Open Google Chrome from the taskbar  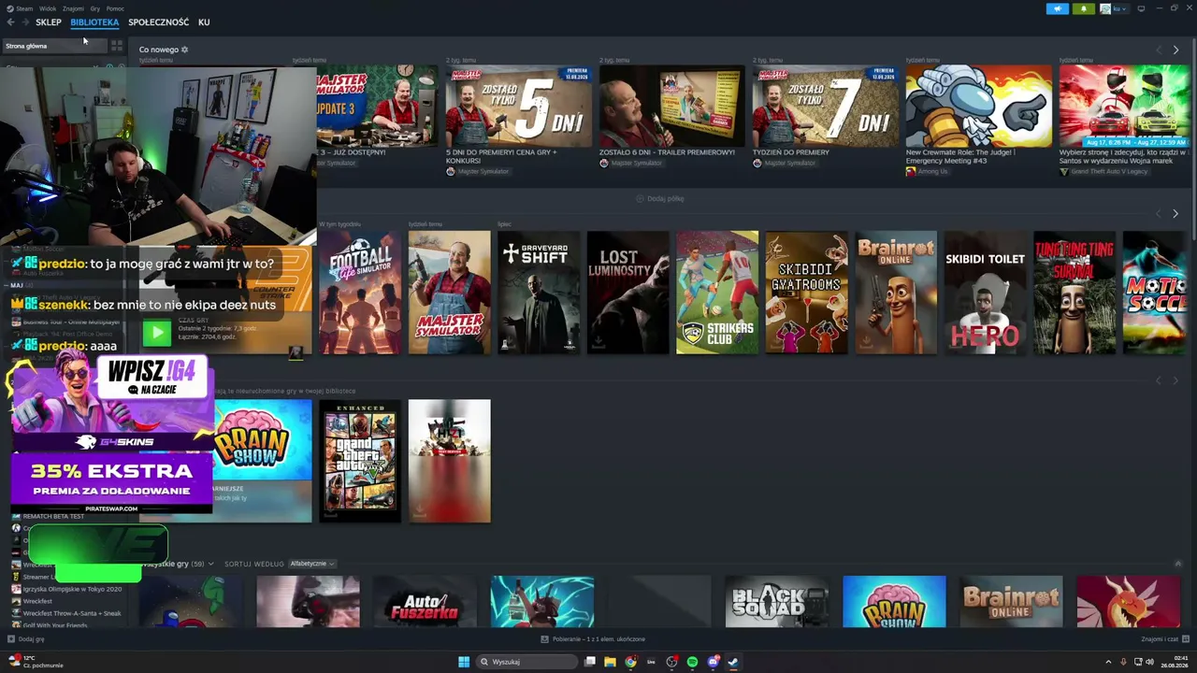(630, 662)
